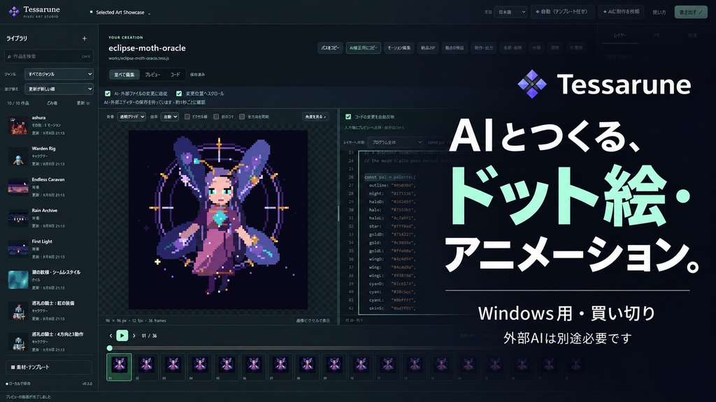The width and height of the screenshot is (716, 402).
Task: Click the 角度を見る button
Action: pos(315,117)
